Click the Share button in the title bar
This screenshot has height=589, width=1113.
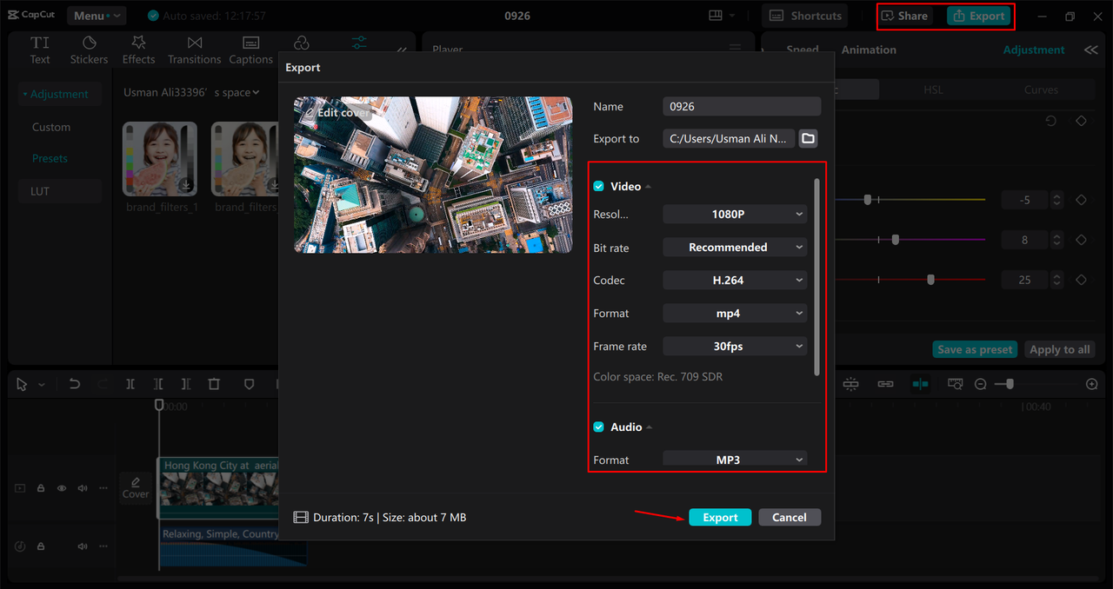[x=904, y=16]
